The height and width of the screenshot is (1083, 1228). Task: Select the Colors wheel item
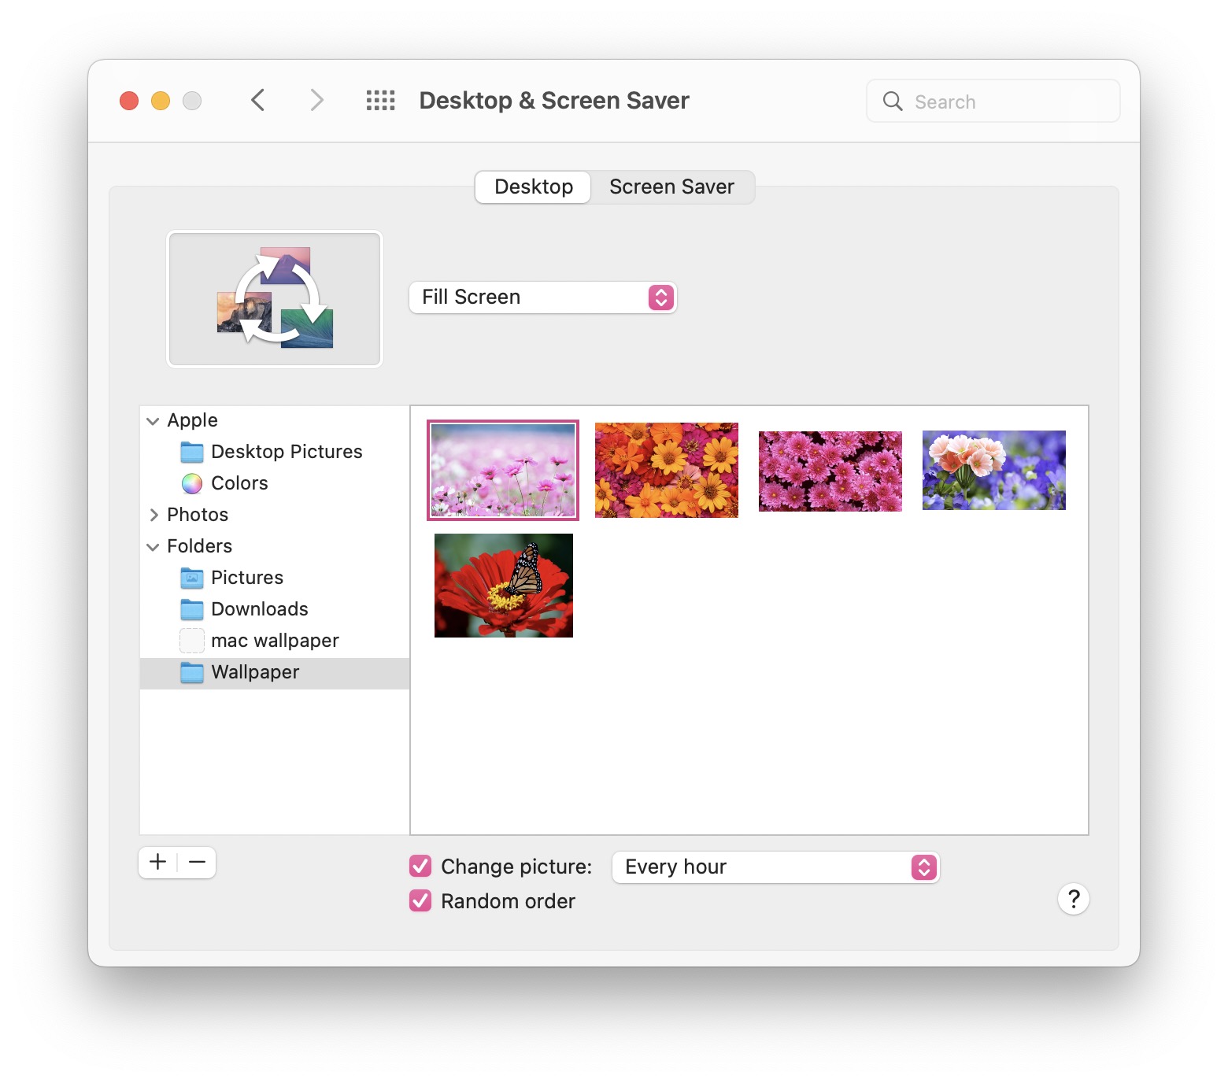pos(239,483)
